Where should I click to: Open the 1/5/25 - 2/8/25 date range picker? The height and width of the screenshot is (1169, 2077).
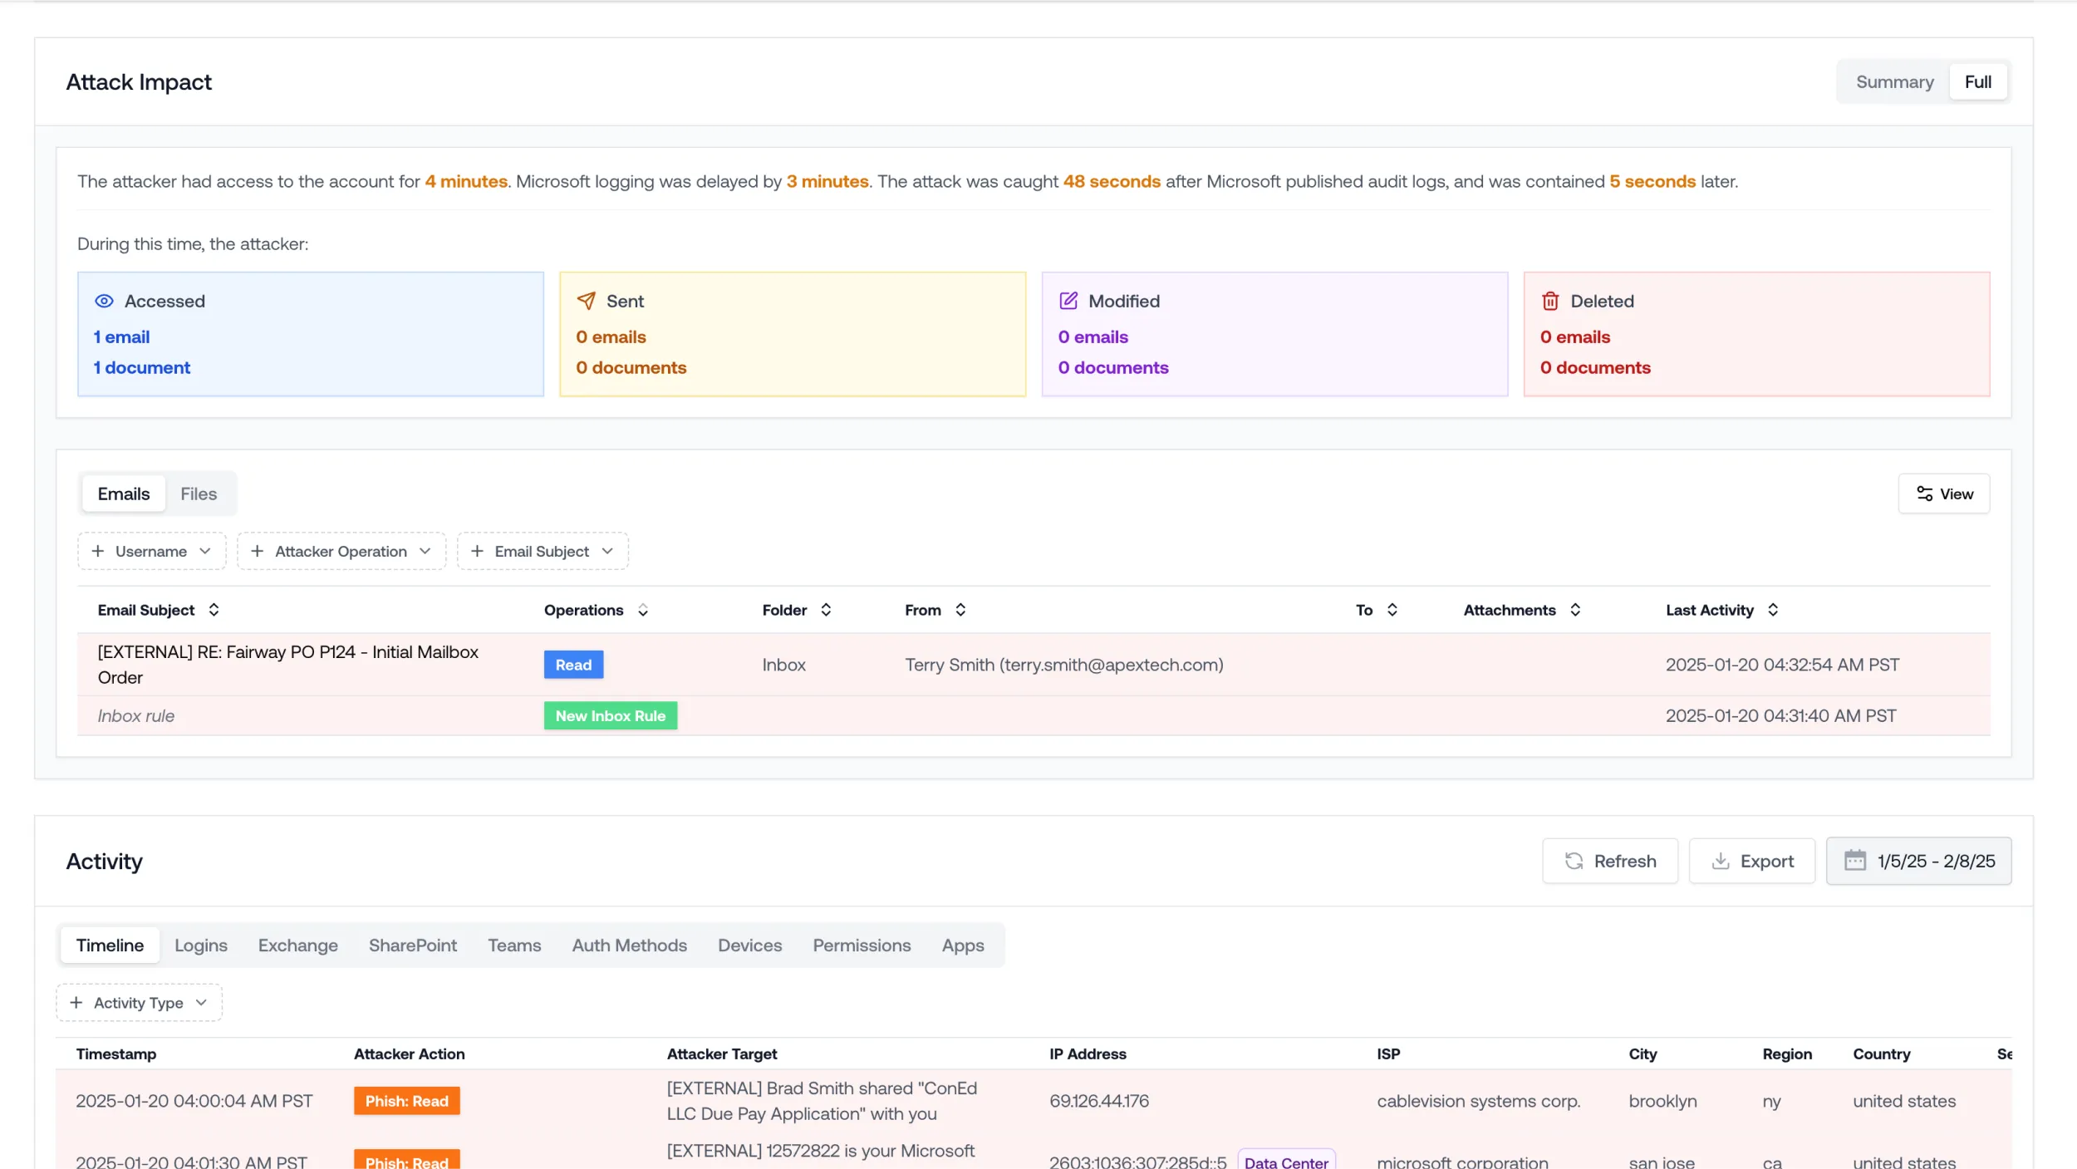coord(1919,861)
